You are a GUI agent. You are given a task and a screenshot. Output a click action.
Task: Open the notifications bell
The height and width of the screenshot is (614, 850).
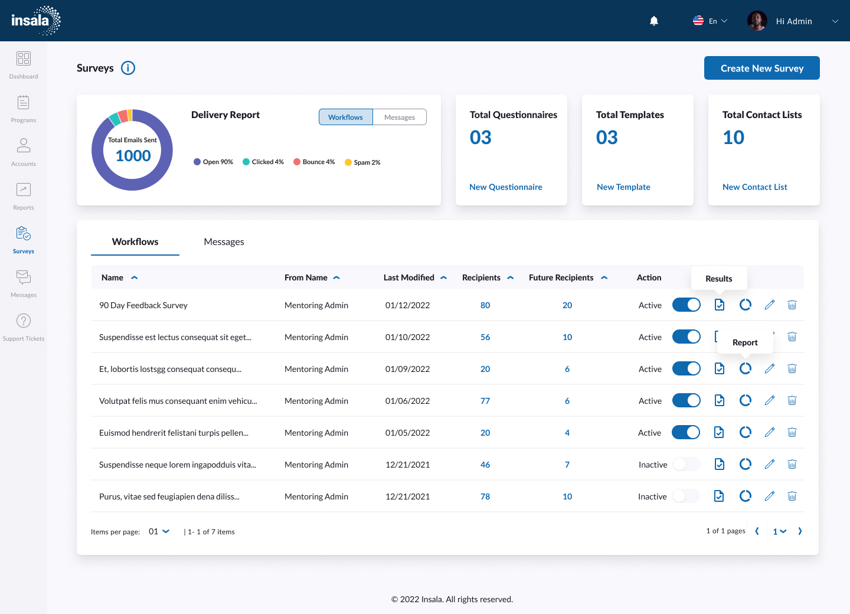point(654,21)
